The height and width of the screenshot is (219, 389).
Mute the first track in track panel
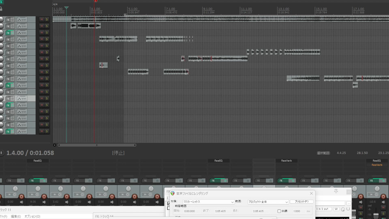[x=41, y=19]
